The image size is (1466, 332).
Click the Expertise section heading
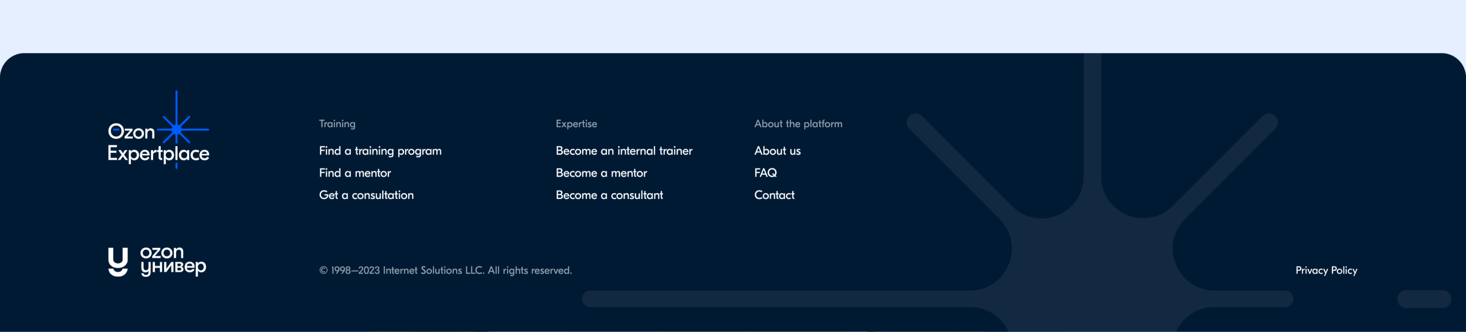pyautogui.click(x=576, y=123)
